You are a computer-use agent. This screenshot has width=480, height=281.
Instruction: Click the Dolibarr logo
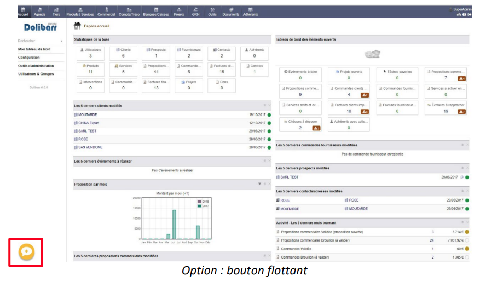[x=41, y=27]
